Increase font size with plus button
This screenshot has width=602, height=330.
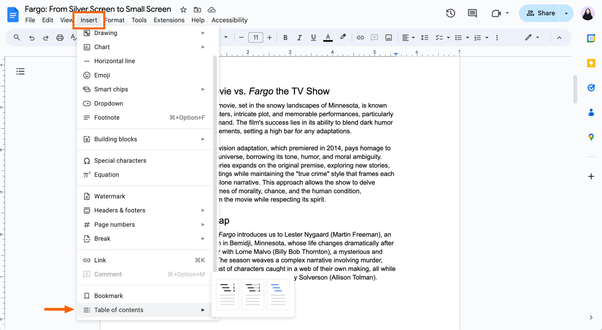270,38
